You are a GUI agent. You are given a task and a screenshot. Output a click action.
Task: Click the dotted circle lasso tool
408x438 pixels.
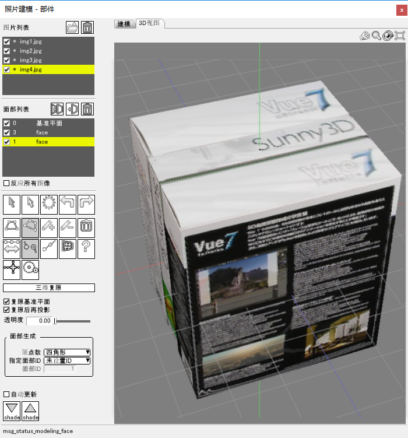point(49,205)
